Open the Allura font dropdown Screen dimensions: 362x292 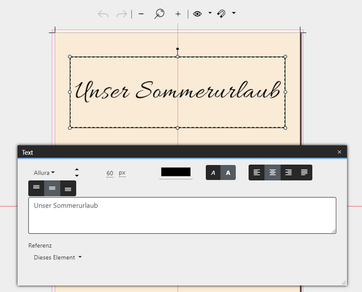(x=44, y=173)
